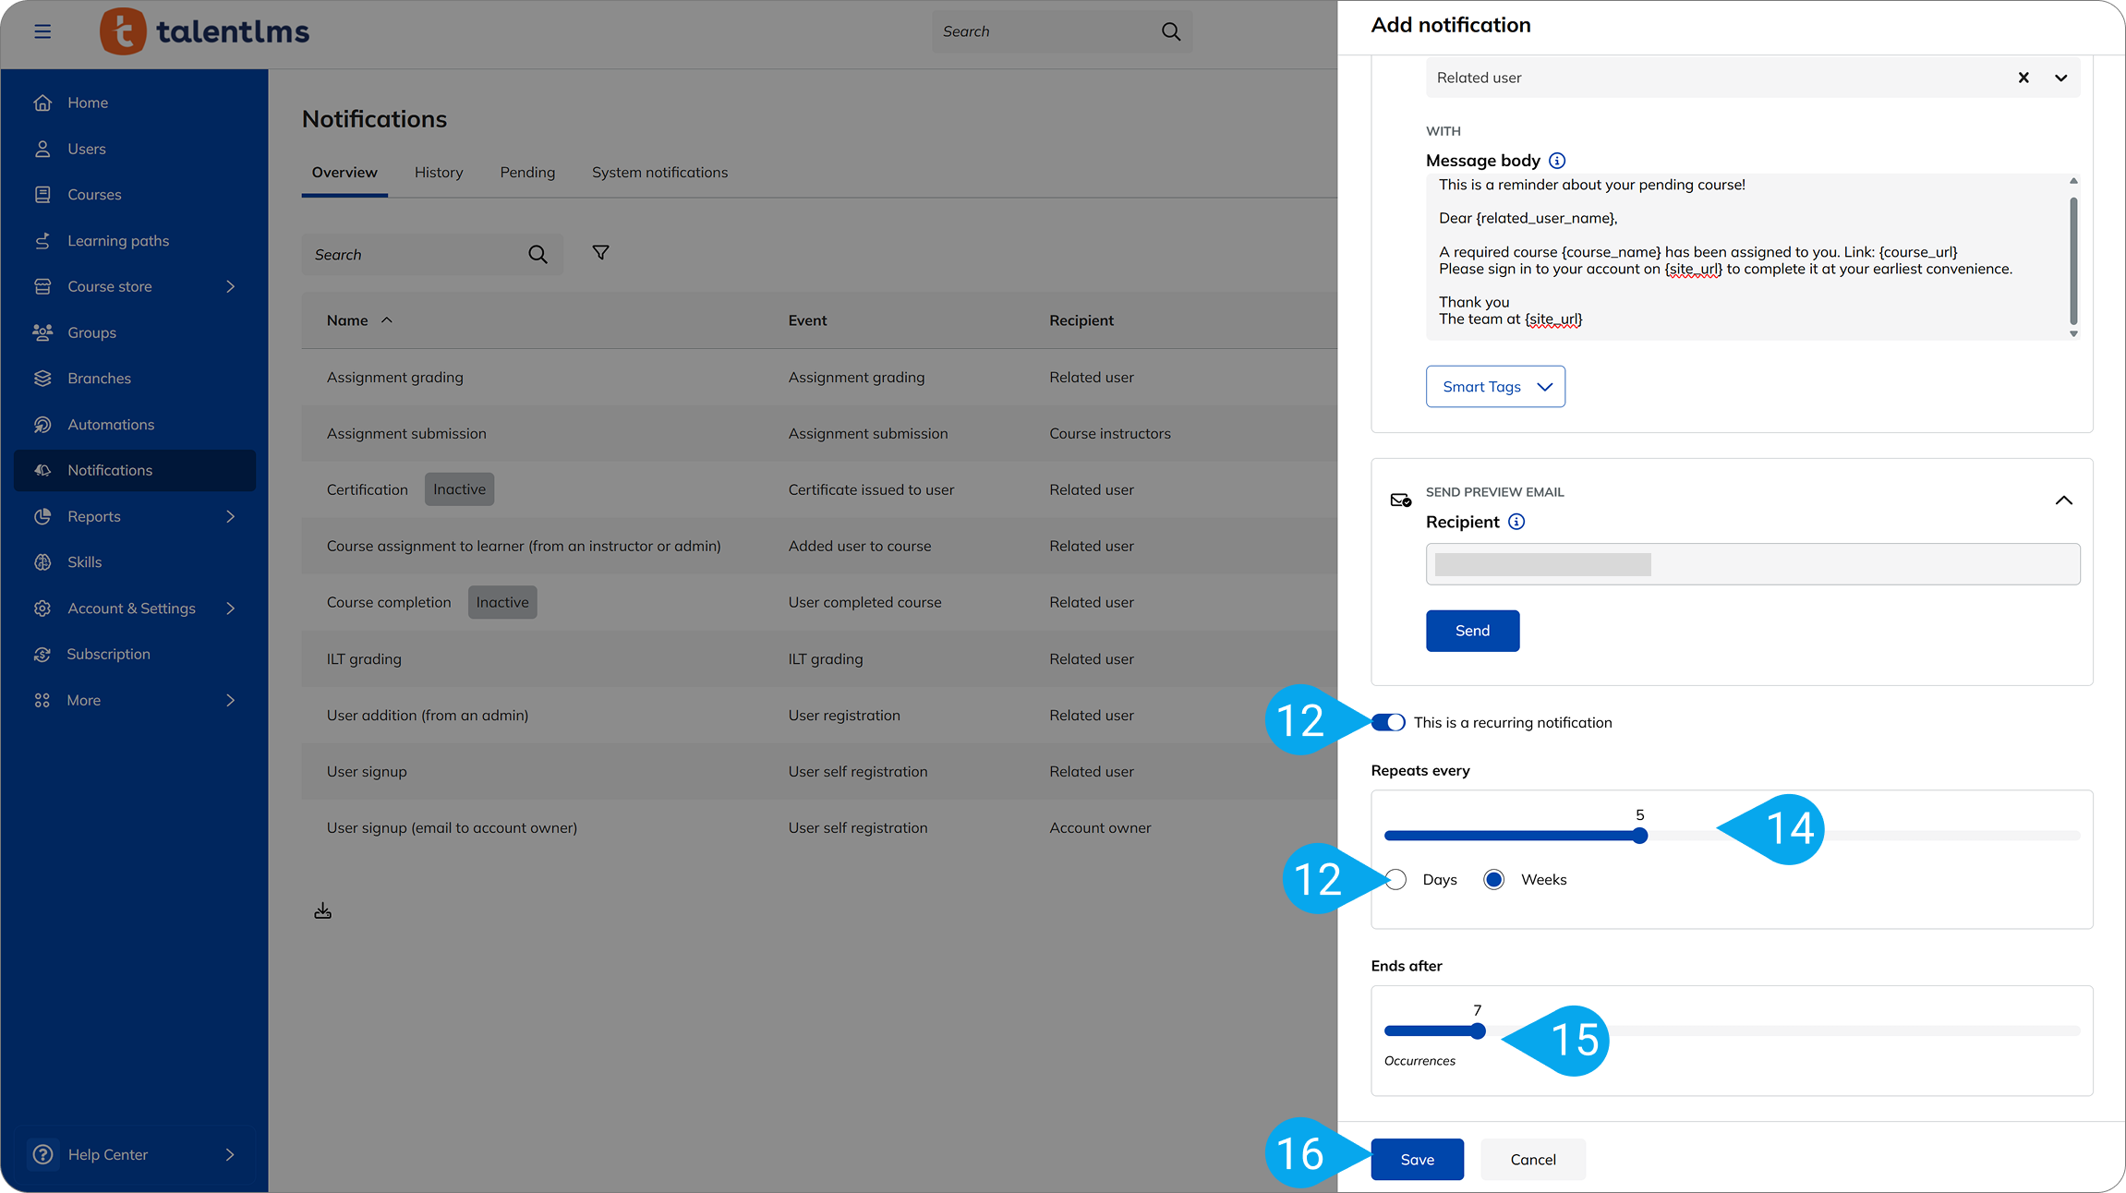Open Message body info icon
The width and height of the screenshot is (2126, 1193).
coord(1557,161)
